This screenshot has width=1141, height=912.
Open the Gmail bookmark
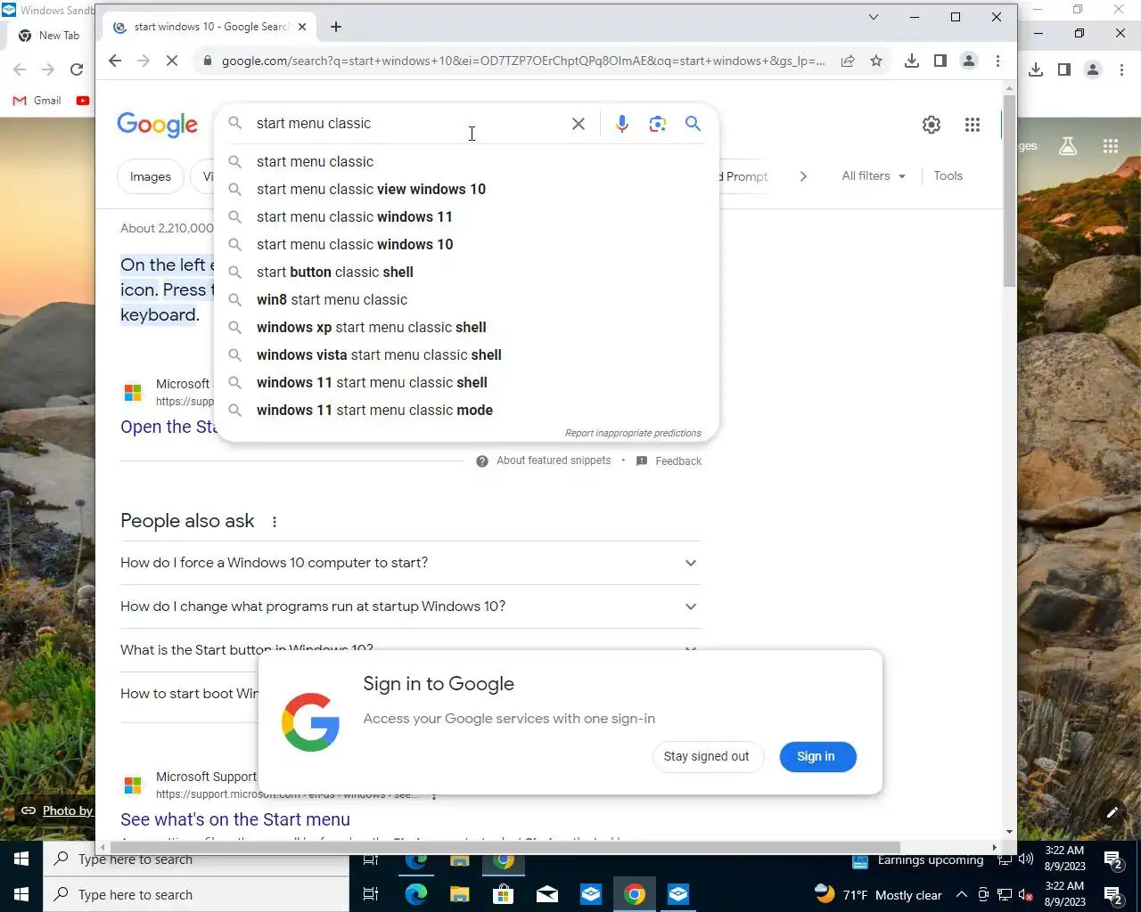tap(37, 101)
